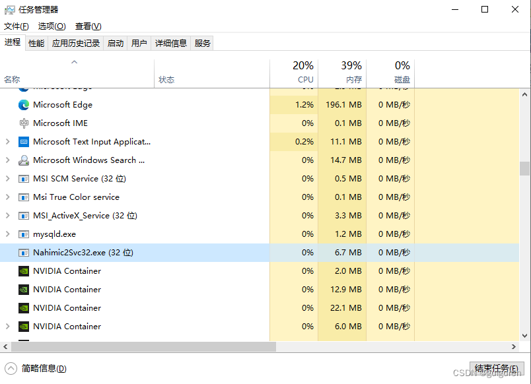Select the MSI SCM Service (32 位) name
Screen dimensions: 531x384
tap(79, 179)
